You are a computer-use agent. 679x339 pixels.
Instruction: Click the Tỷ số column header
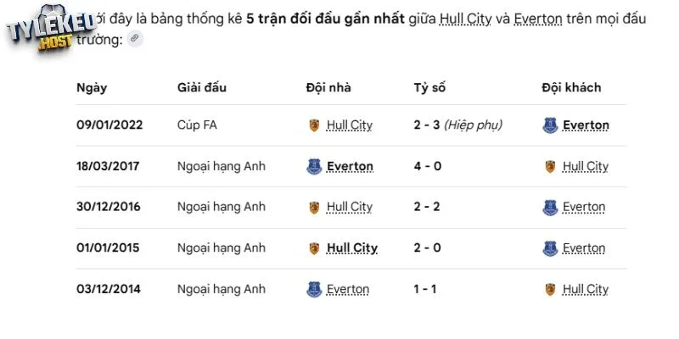(x=429, y=88)
